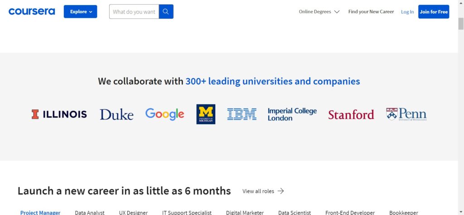
Task: Select the Project Manager tab
Action: (x=40, y=212)
